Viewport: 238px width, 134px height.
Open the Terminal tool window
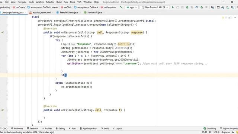[x=32, y=128]
